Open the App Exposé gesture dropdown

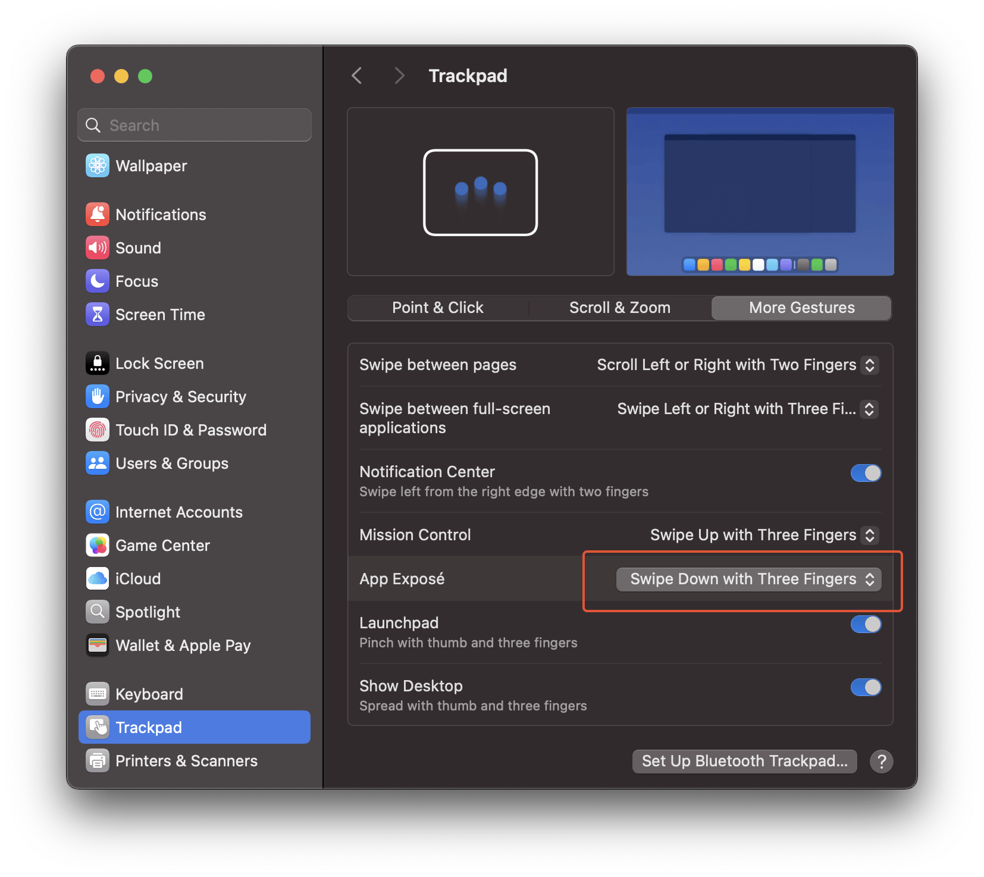click(749, 579)
